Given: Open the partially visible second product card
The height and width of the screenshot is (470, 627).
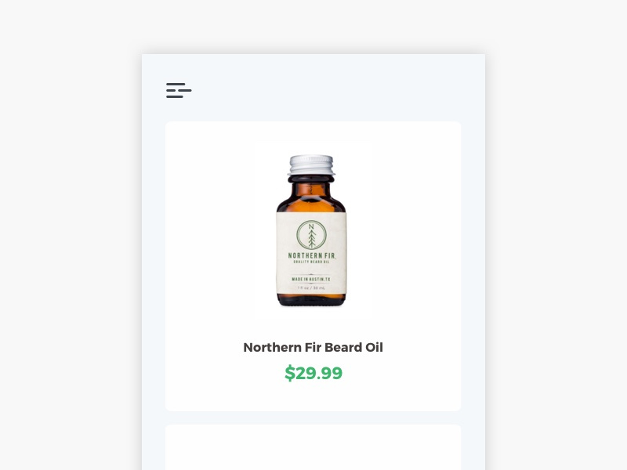Looking at the screenshot, I should (x=313, y=447).
